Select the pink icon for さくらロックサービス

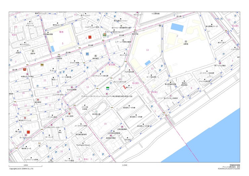(x=51, y=125)
